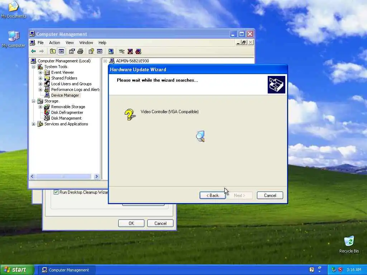367x275 pixels.
Task: Click the 3:16 AM taskbar clock
Action: 354,270
